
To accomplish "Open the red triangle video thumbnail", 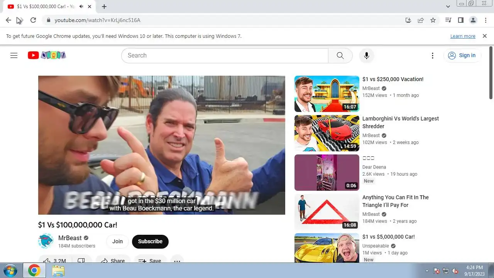I will [327, 212].
